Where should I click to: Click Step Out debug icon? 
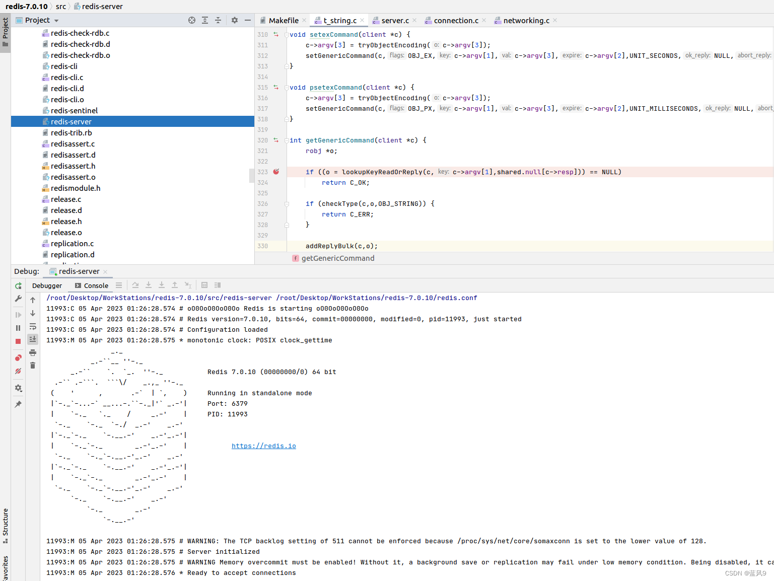(175, 285)
